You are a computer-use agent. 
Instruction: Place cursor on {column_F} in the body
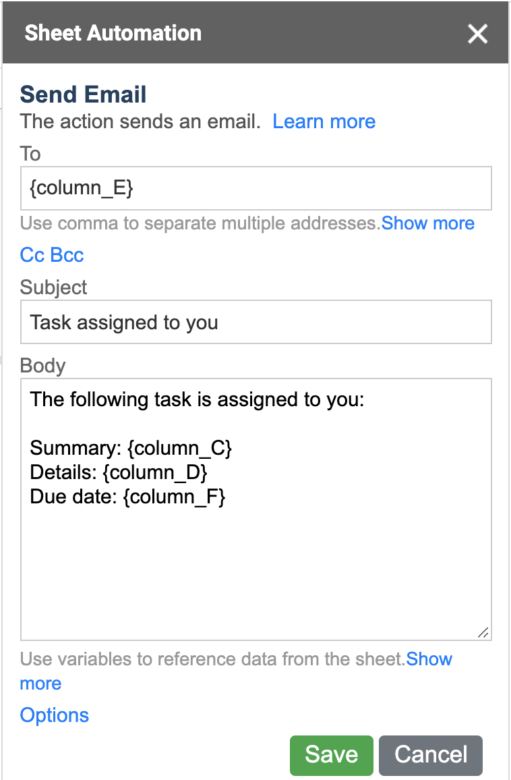click(174, 498)
